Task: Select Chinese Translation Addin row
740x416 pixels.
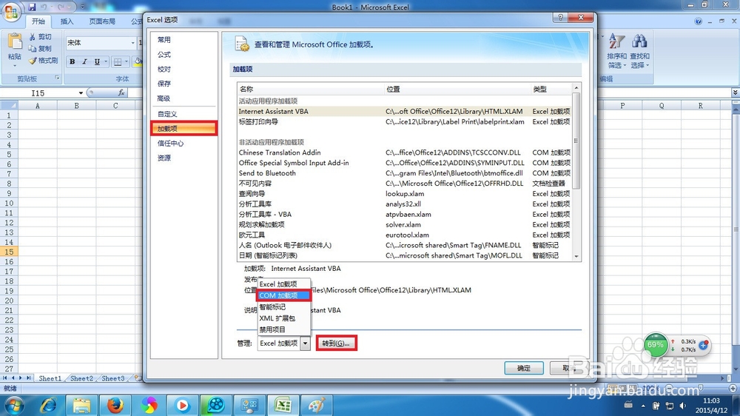Action: pyautogui.click(x=405, y=152)
